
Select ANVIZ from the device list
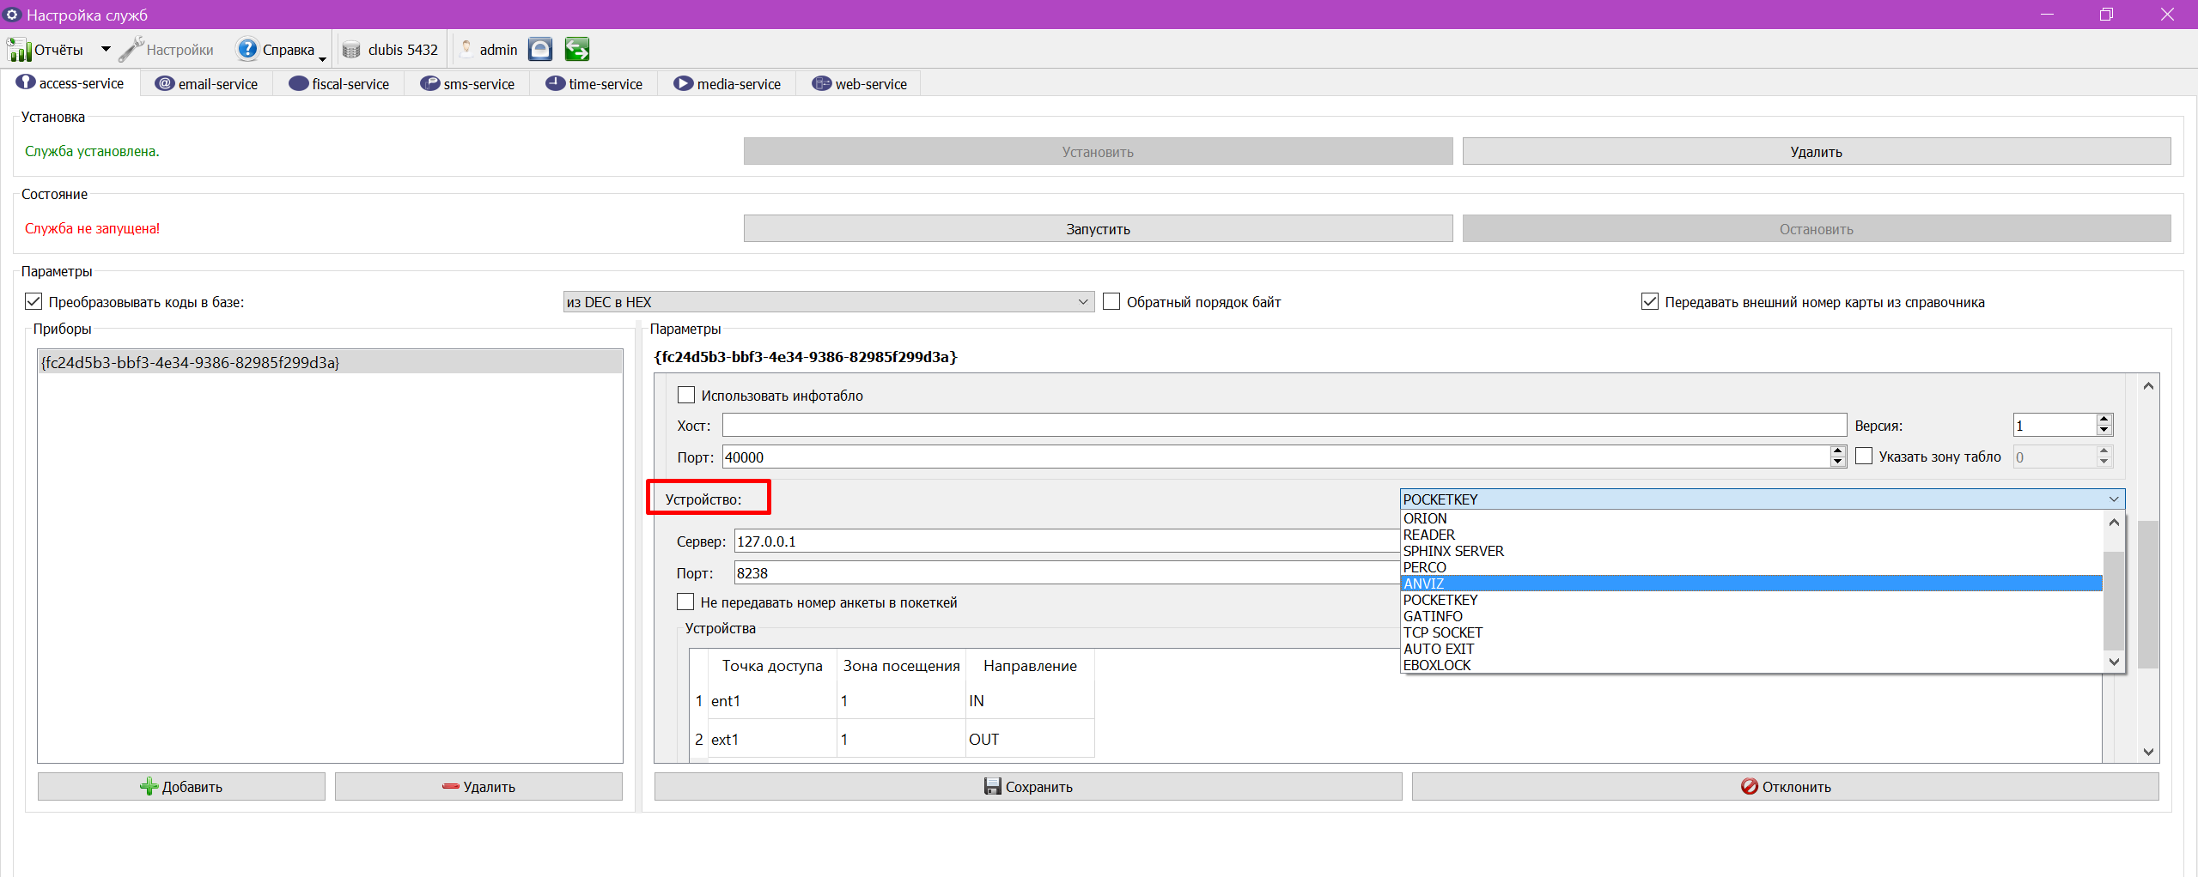click(1751, 584)
